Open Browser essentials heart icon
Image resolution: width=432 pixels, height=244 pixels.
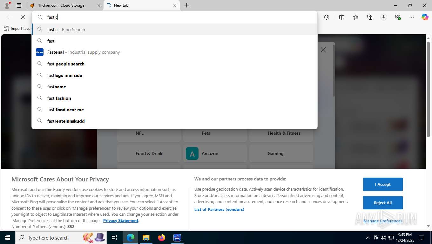398,17
